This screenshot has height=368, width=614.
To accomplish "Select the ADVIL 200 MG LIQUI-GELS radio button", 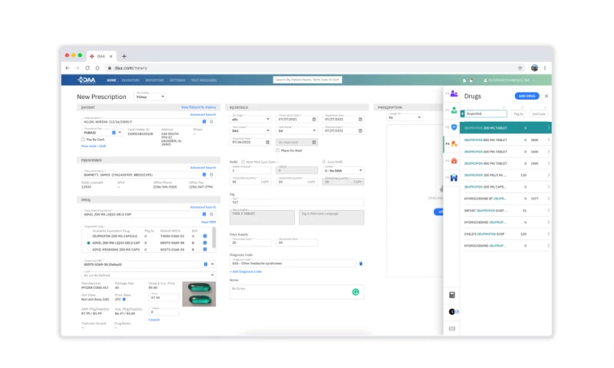I will coord(89,242).
